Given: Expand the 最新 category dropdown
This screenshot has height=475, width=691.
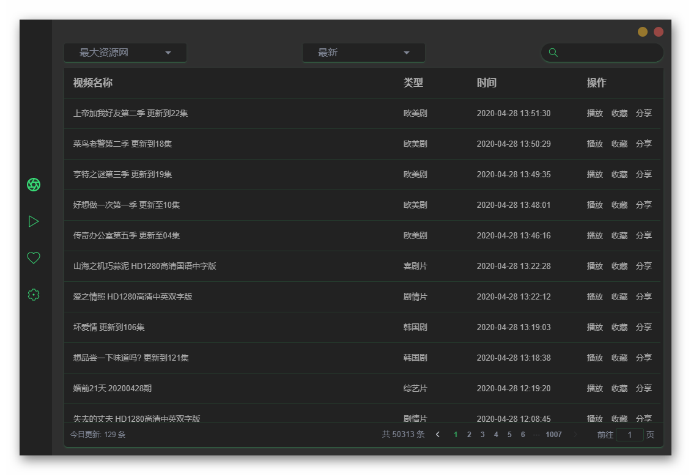Looking at the screenshot, I should (x=364, y=53).
